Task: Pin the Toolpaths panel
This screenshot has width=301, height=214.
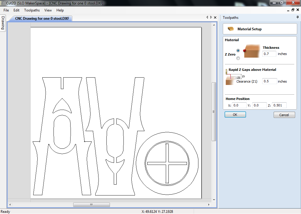Action: [297, 17]
